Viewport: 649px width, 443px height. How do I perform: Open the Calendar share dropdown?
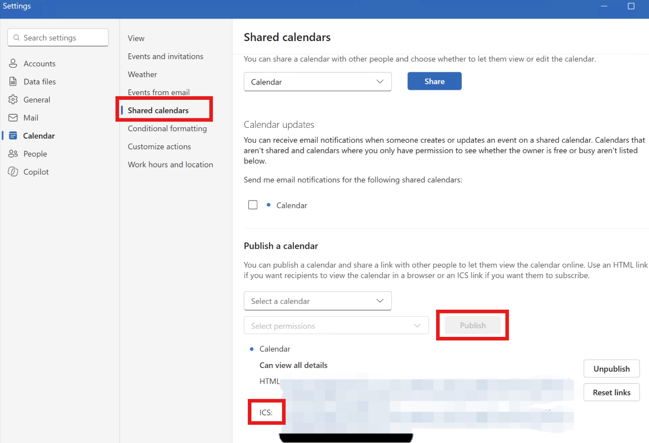(318, 82)
